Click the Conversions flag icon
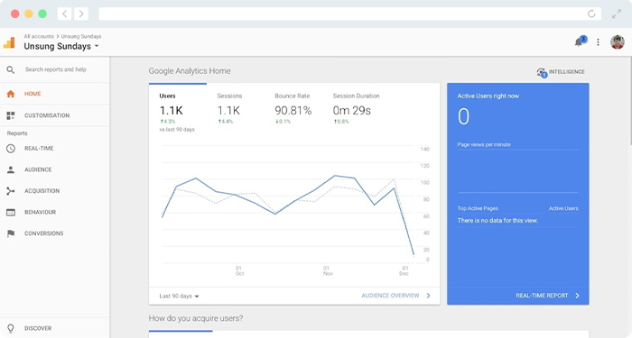Image resolution: width=632 pixels, height=338 pixels. [x=11, y=233]
